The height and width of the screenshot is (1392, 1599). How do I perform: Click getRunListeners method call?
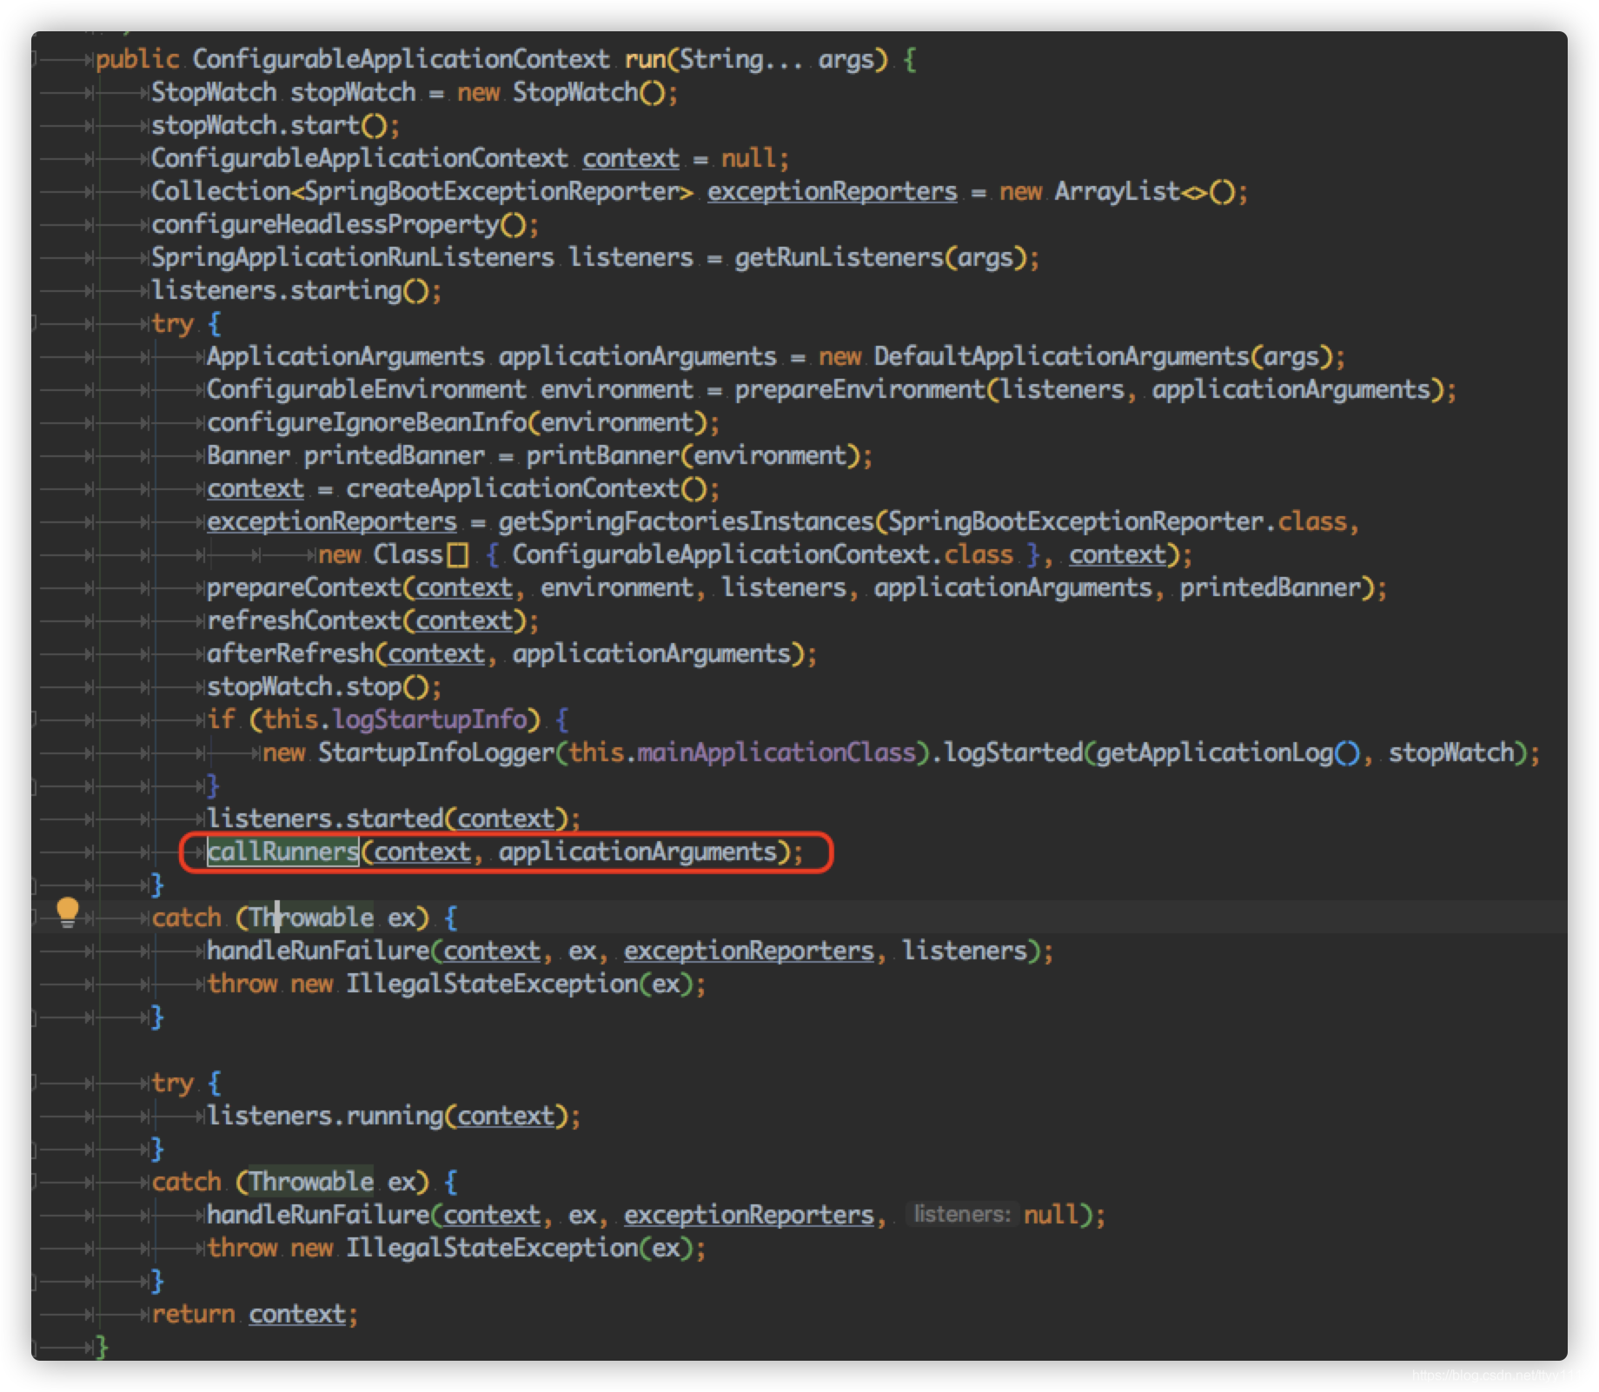(839, 257)
